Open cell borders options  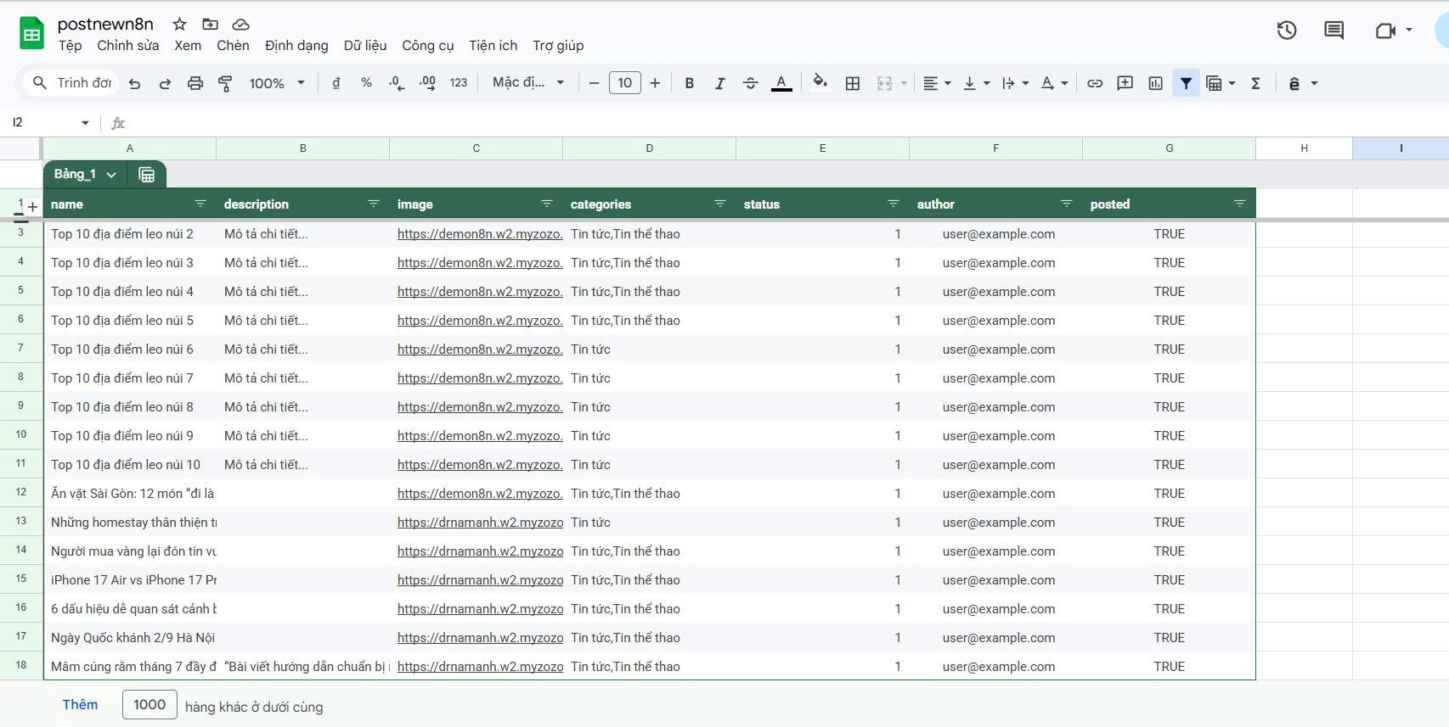tap(853, 83)
